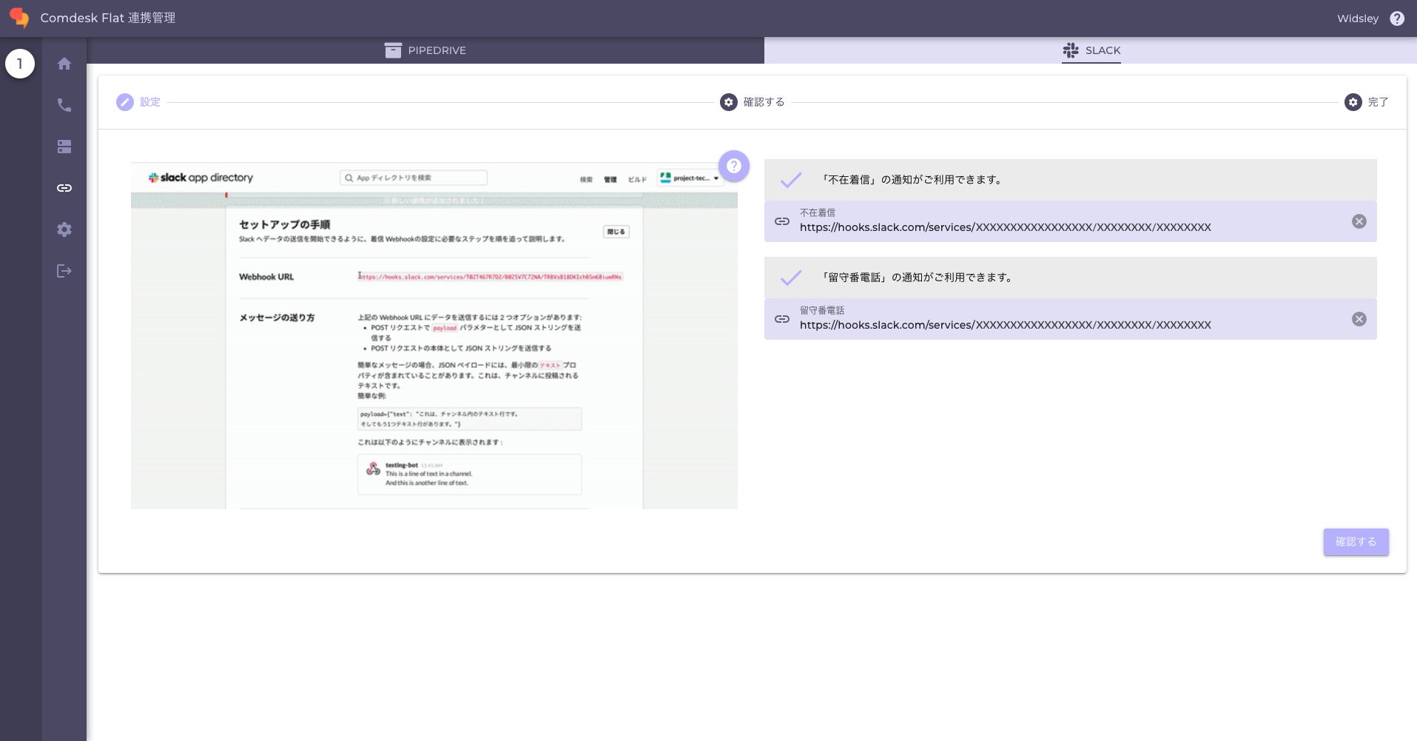
Task: Click the 完了 step label
Action: 1378,102
